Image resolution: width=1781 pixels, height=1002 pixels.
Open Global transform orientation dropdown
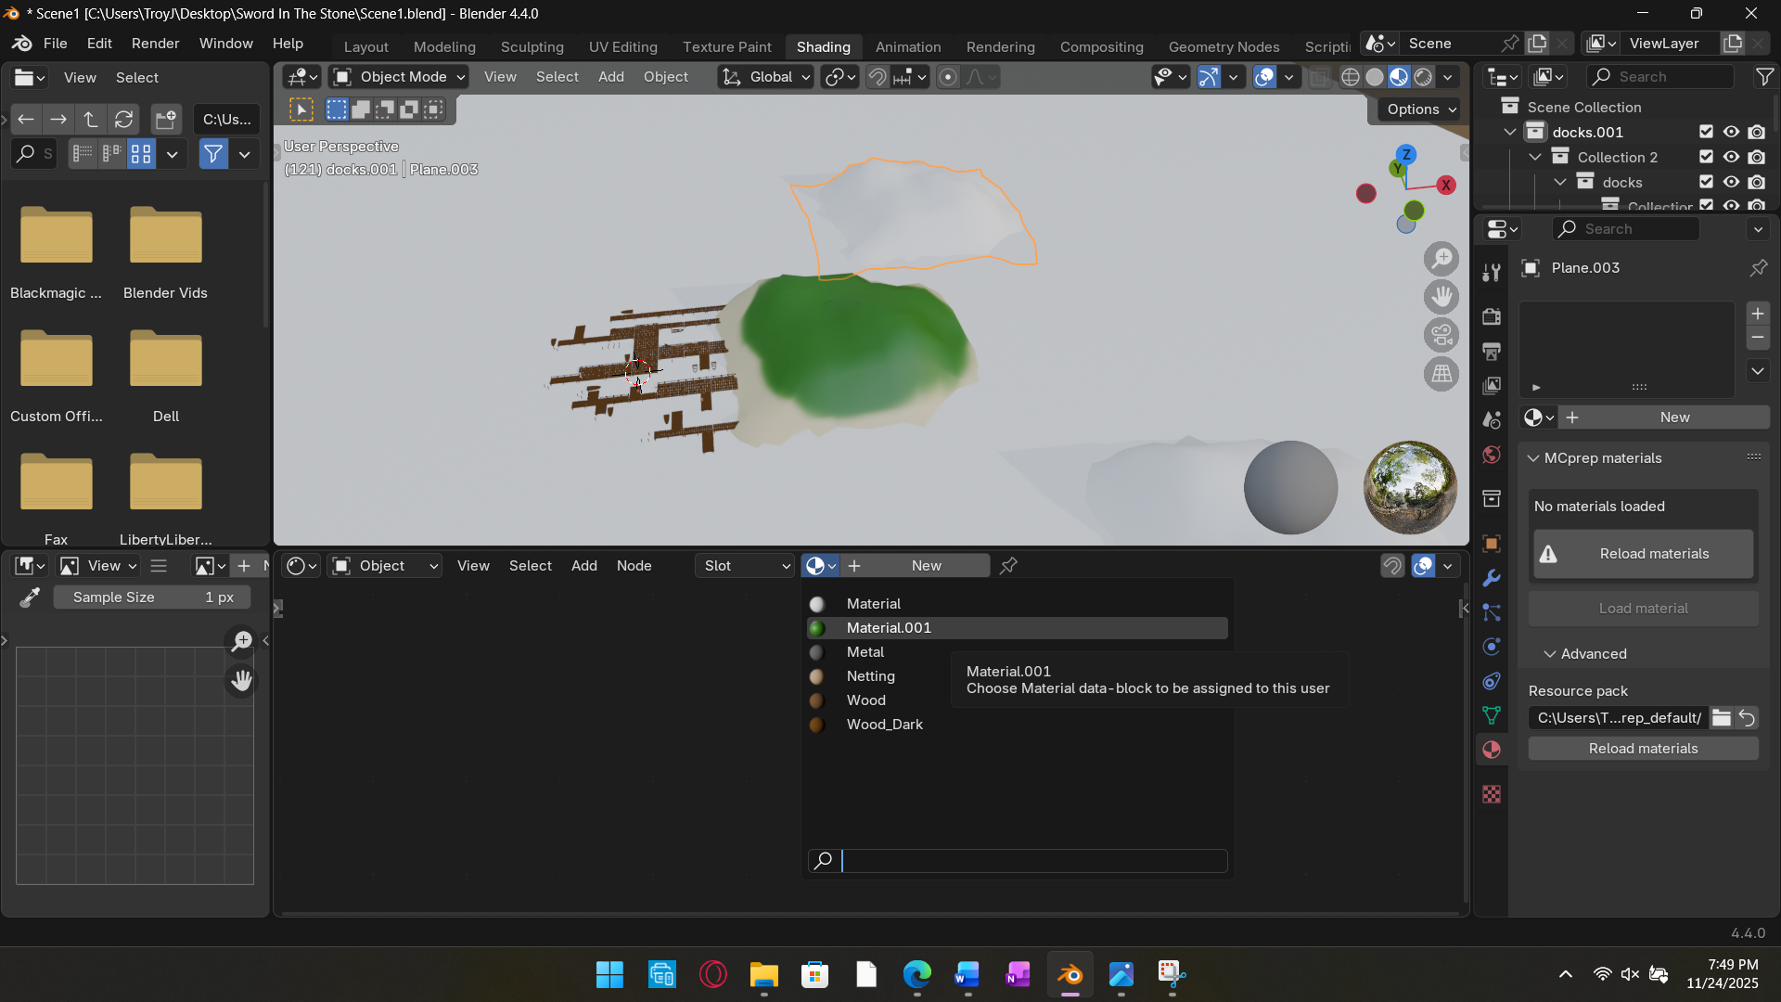pos(765,77)
